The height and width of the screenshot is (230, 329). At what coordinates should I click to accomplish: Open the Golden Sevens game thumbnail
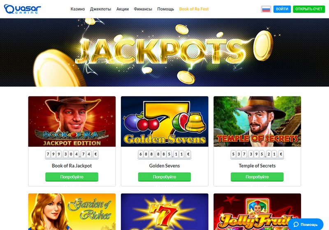coord(165,122)
